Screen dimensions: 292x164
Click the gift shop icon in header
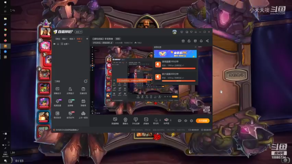(183, 41)
